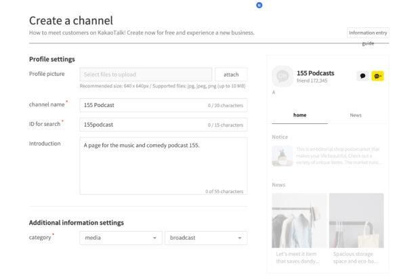
Task: Click the blue circular icon at top
Action: tap(259, 5)
